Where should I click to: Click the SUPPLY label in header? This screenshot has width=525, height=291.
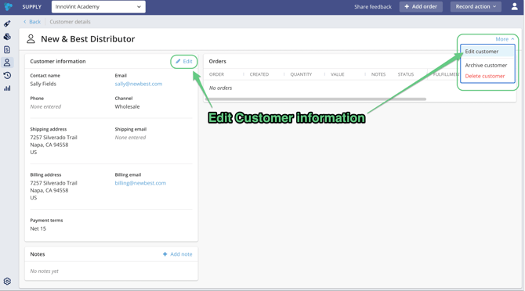[x=32, y=7]
